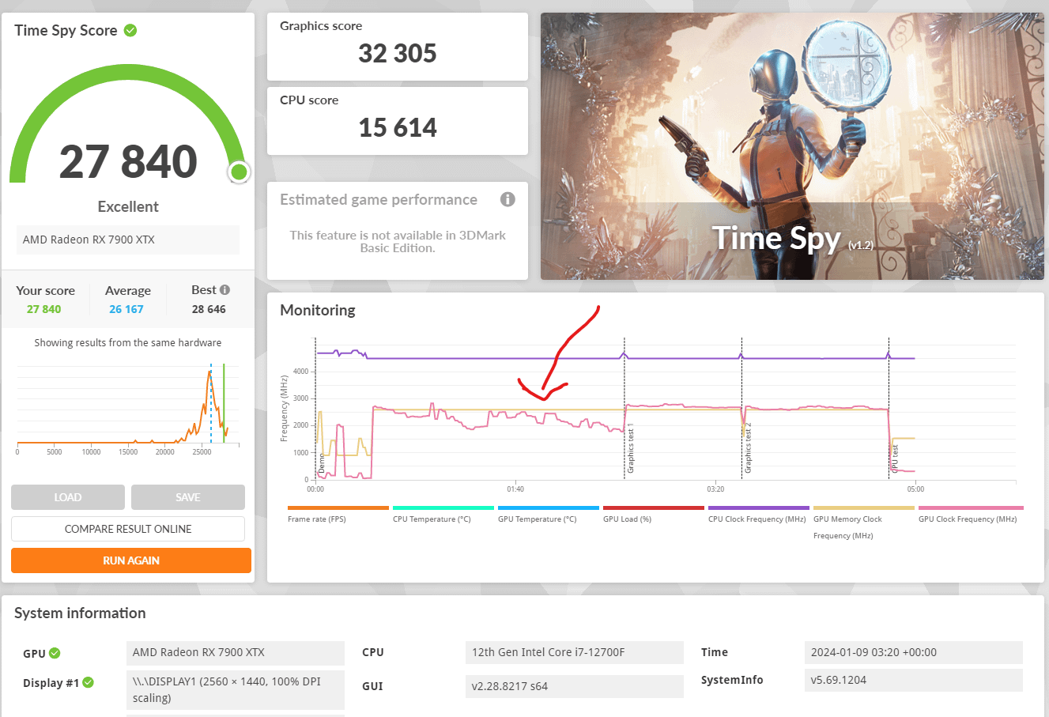Select the Graphics test 1 marker in Monitoring
The image size is (1049, 717).
click(x=631, y=449)
